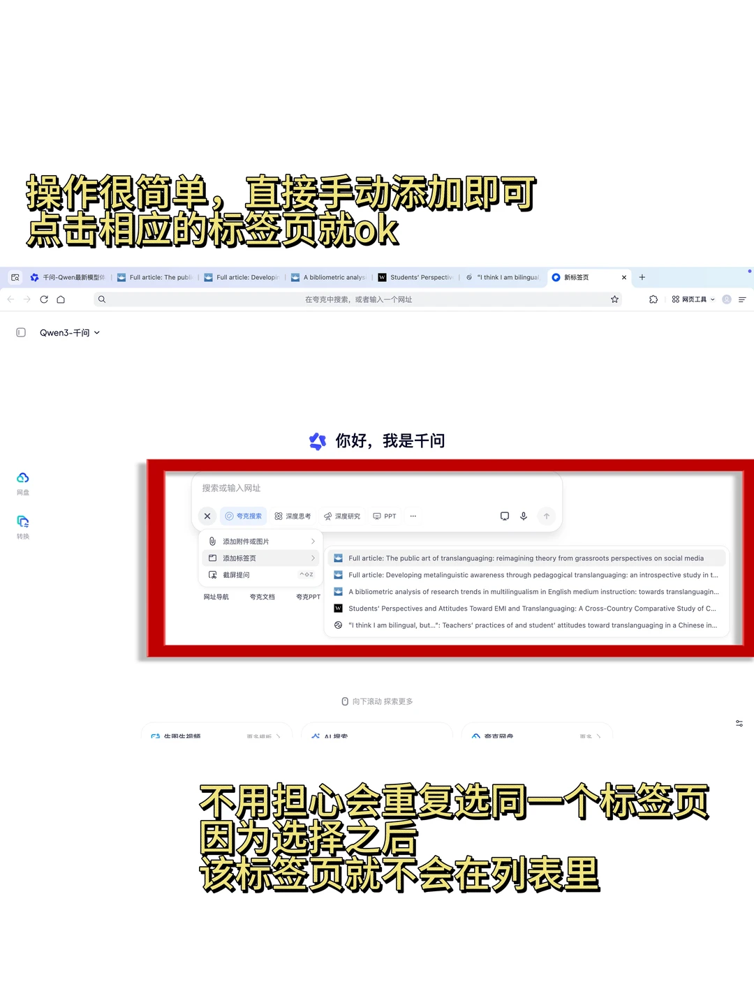
Task: Choose 截屏提问 menu item
Action: coord(262,575)
